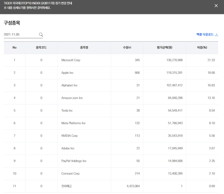Select the NVIDIA Corp row name
Viewport: 224px width, 194px height.
click(x=70, y=136)
